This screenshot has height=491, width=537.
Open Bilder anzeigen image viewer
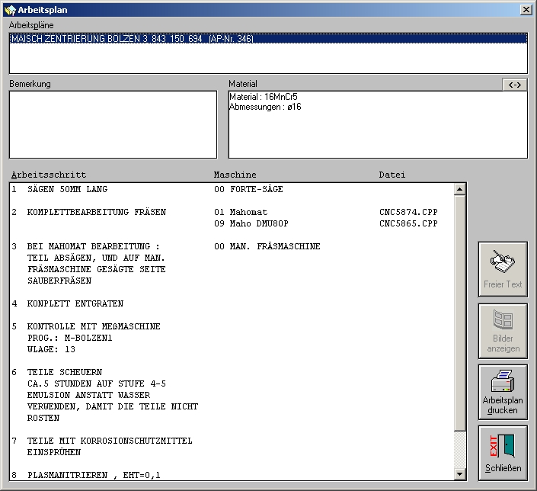[503, 330]
